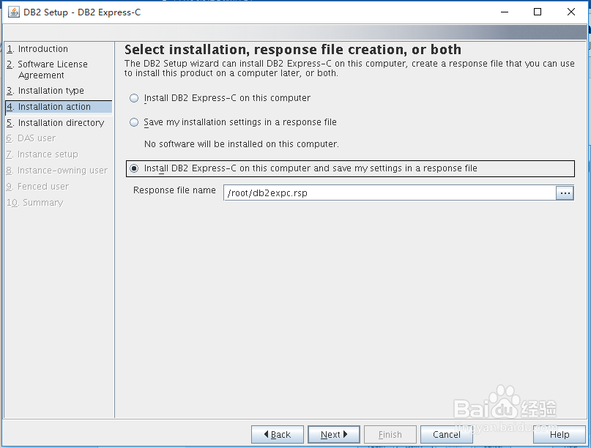This screenshot has height=448, width=591.
Task: Click the text No software will be installed
Action: click(242, 144)
